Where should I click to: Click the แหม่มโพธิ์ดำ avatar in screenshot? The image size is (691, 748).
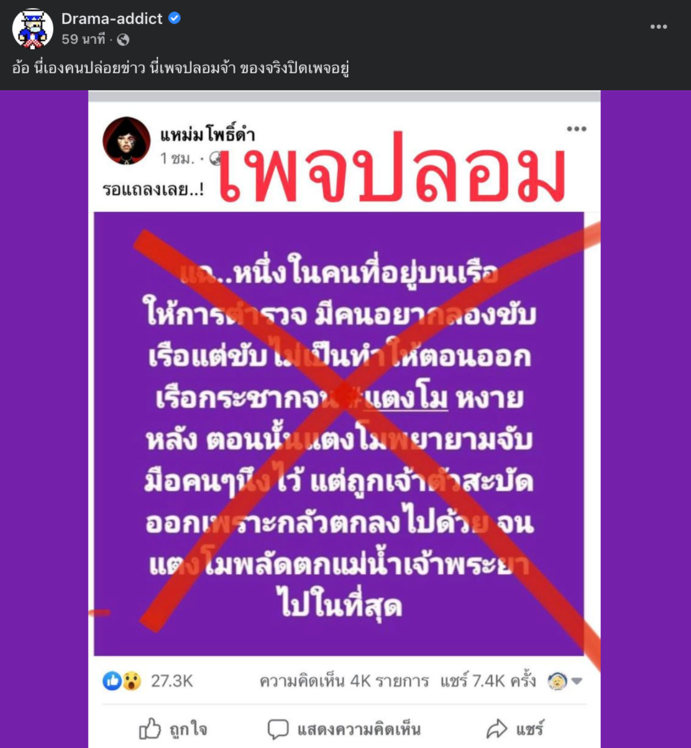[x=127, y=140]
